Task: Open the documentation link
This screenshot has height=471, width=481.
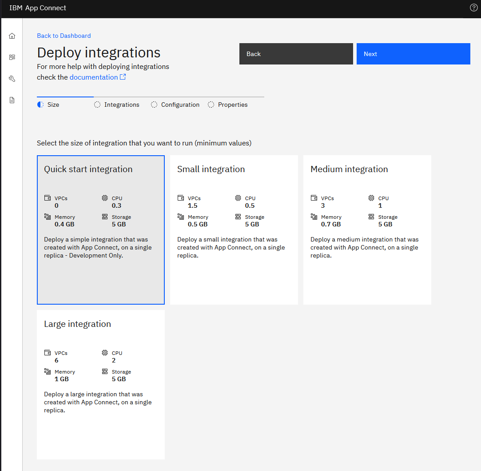Action: point(94,77)
